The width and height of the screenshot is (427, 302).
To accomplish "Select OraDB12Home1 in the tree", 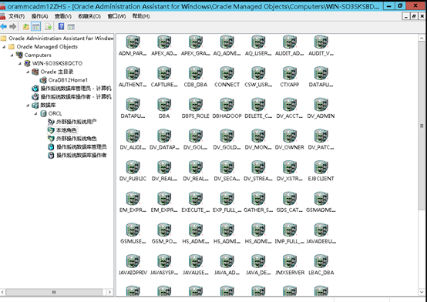I will [68, 80].
